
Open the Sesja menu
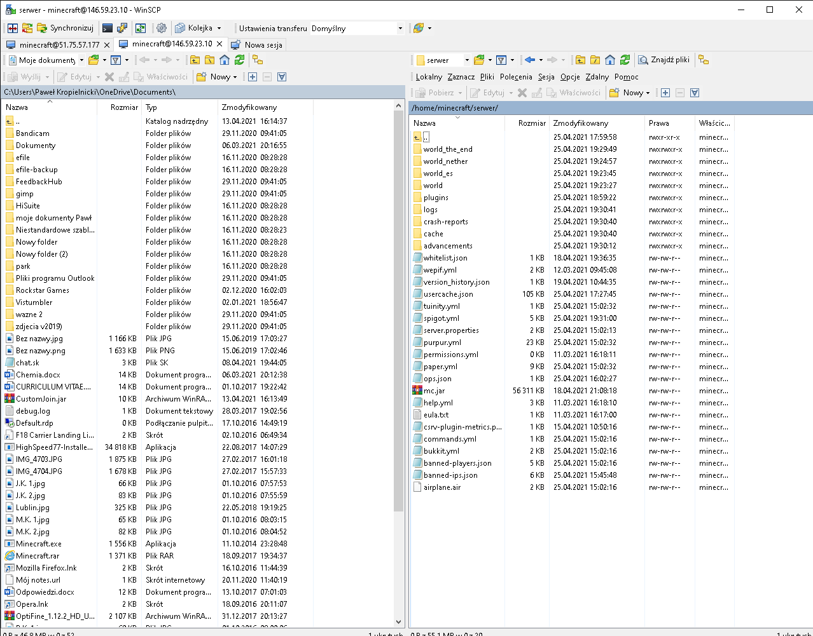546,76
